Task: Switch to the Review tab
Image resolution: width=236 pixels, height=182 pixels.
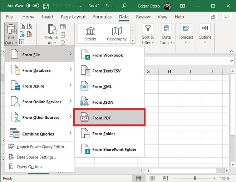Action: click(x=143, y=17)
